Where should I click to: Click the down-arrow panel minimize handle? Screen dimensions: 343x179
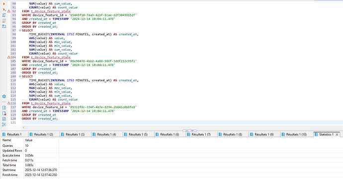pyautogui.click(x=192, y=130)
